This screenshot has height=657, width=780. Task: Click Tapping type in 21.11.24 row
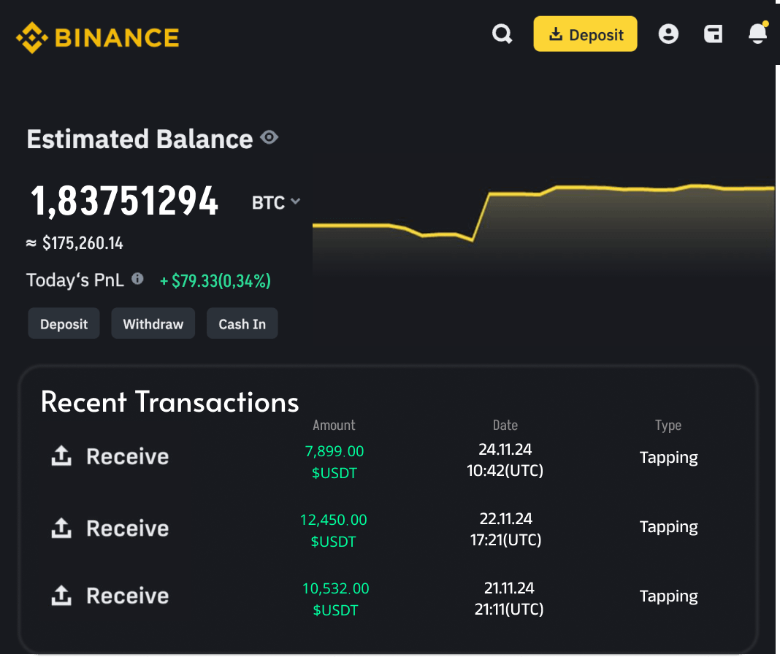click(x=668, y=596)
